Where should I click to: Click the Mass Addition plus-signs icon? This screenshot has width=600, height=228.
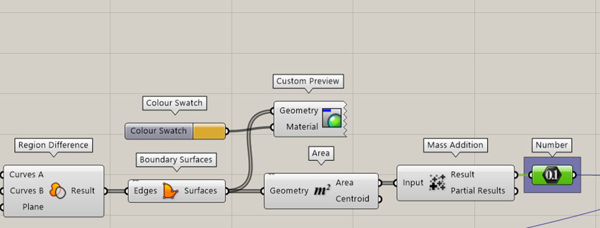[437, 183]
